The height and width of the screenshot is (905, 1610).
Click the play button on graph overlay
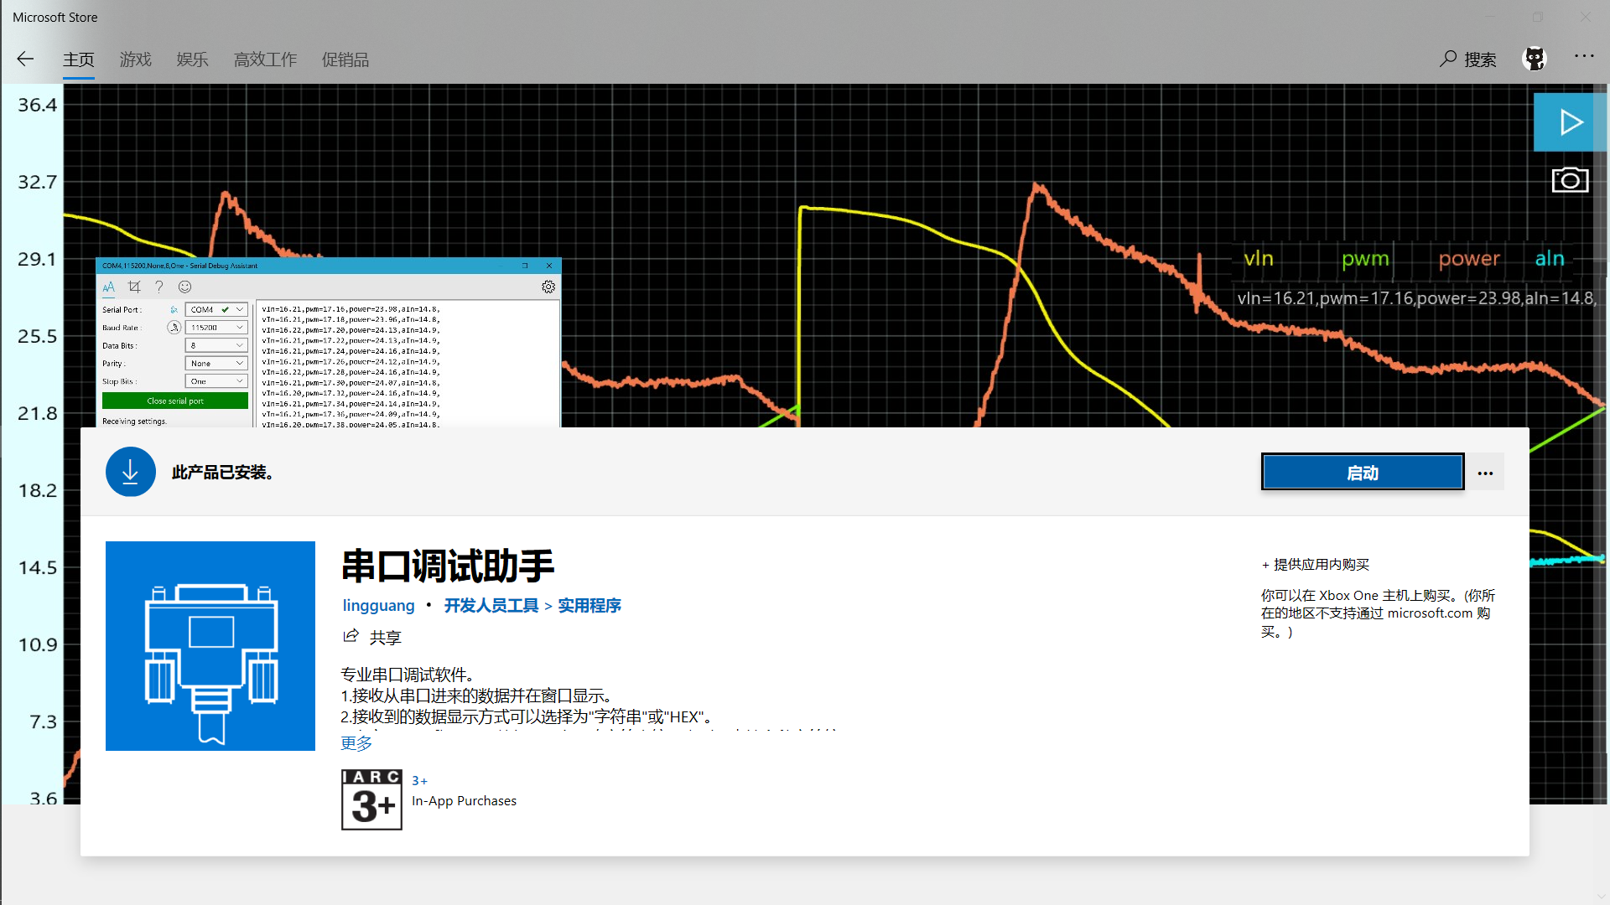pyautogui.click(x=1568, y=122)
